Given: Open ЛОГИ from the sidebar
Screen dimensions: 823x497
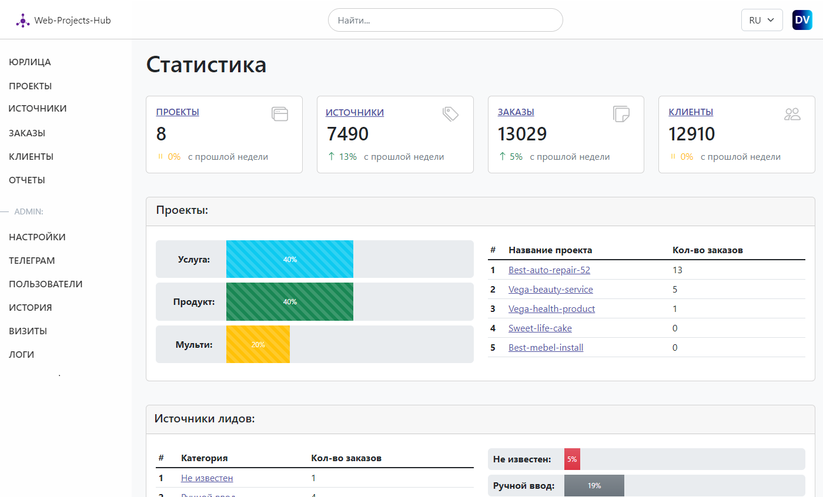Looking at the screenshot, I should (x=20, y=354).
